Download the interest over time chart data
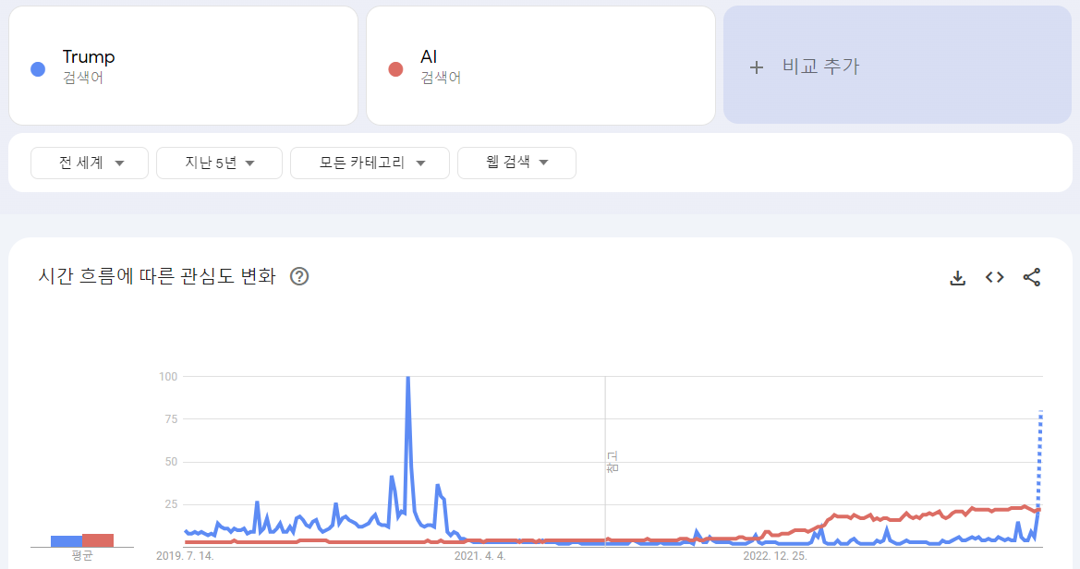The height and width of the screenshot is (569, 1080). tap(958, 277)
